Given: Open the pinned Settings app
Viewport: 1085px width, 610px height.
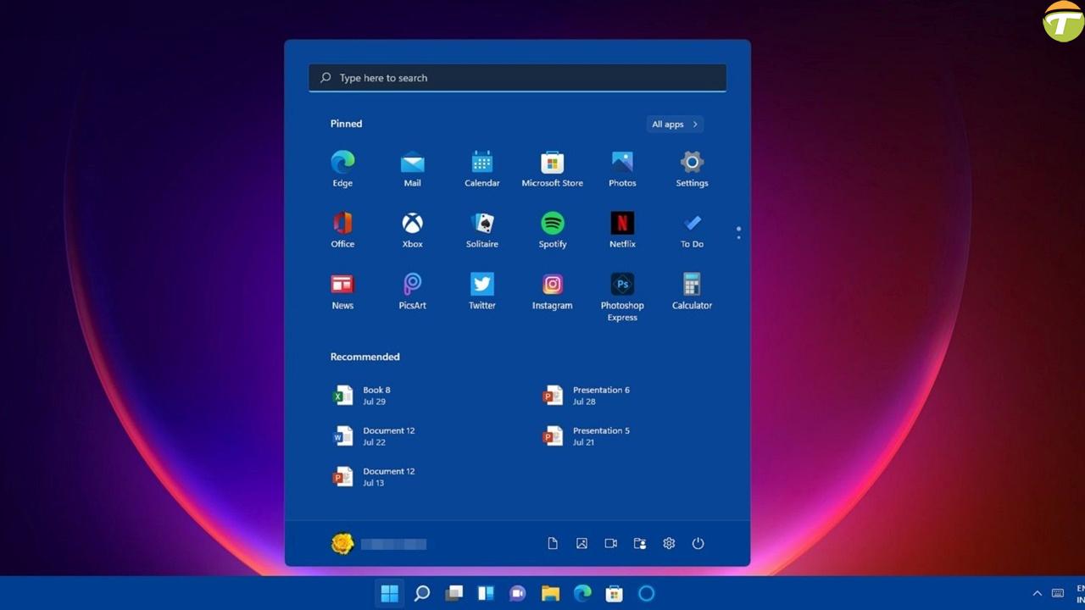Looking at the screenshot, I should tap(692, 169).
